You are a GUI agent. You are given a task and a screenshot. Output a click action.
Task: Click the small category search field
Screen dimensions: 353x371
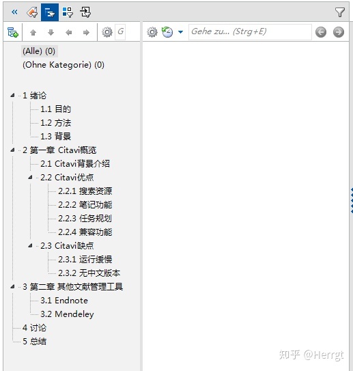click(x=120, y=32)
